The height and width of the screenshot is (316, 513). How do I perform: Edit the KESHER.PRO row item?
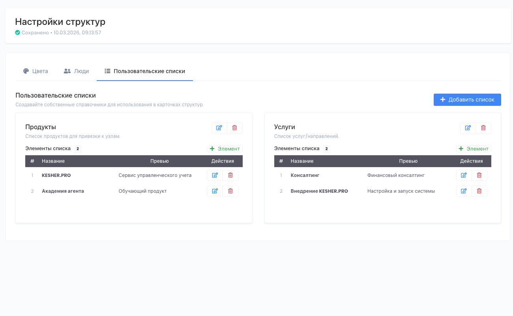point(215,175)
